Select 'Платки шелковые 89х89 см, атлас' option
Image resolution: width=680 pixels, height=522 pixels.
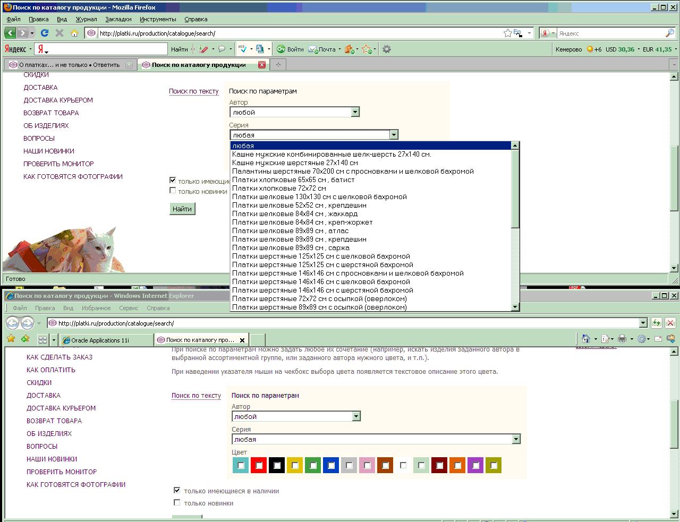pos(290,230)
